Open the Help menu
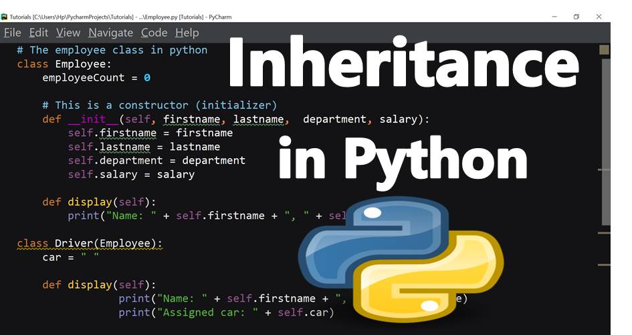 click(x=187, y=33)
